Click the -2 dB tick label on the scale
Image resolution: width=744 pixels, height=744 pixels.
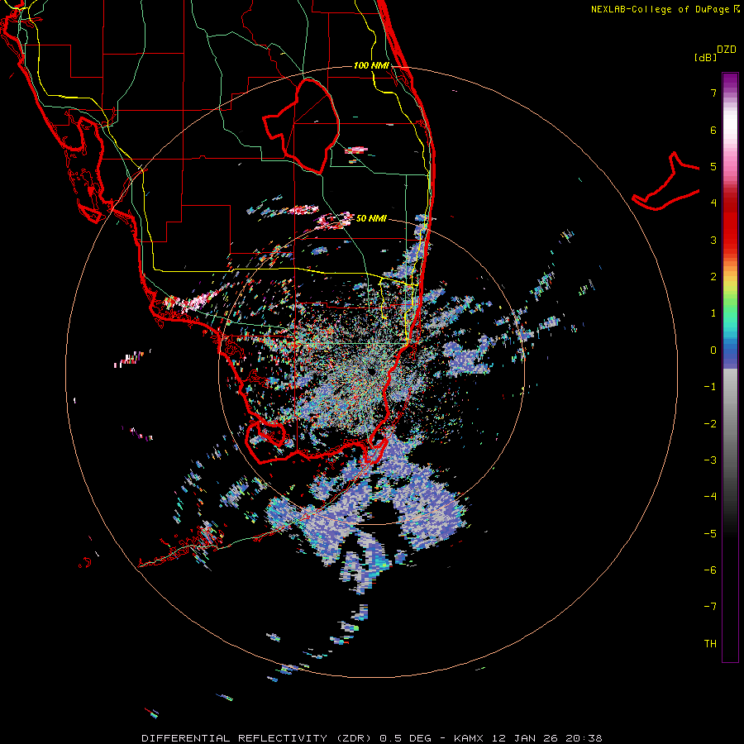tap(710, 424)
